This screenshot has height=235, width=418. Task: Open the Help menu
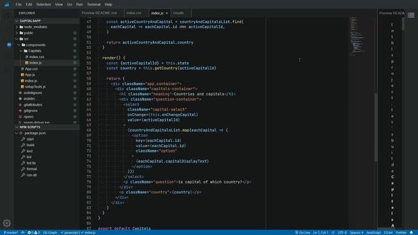[108, 5]
